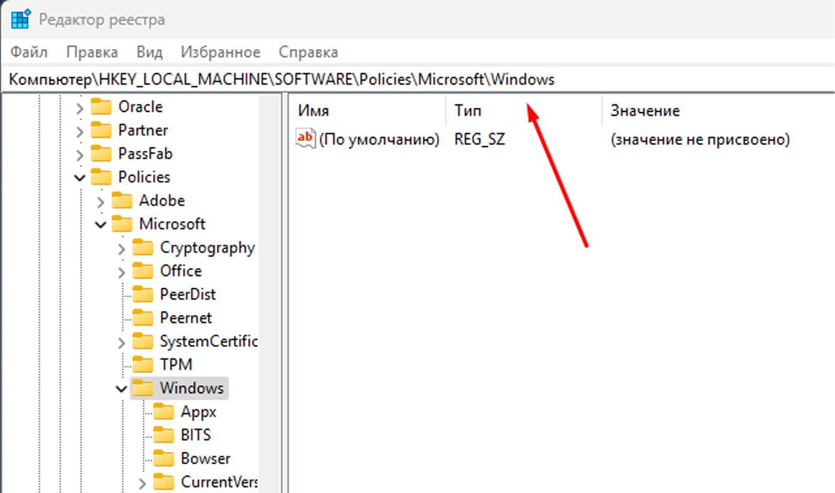Click the BITS folder icon
Image resolution: width=835 pixels, height=493 pixels.
[164, 435]
